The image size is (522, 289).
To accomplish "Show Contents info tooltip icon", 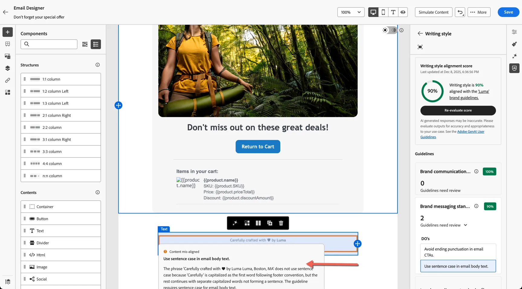I will [98, 192].
